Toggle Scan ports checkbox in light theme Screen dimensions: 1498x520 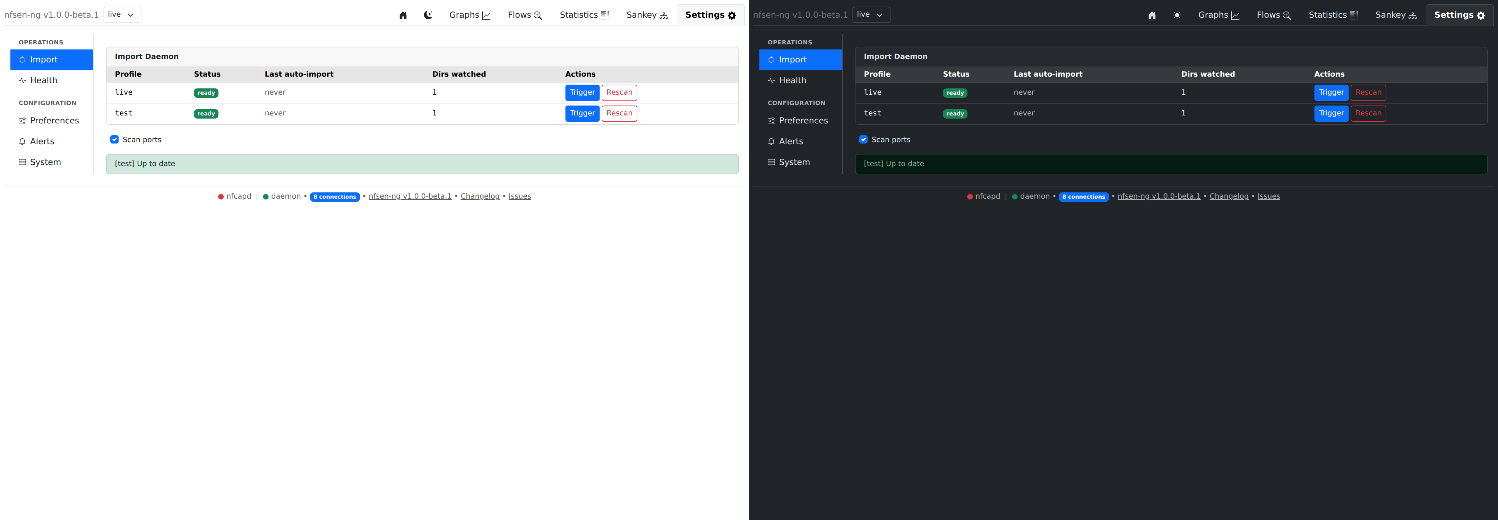114,140
